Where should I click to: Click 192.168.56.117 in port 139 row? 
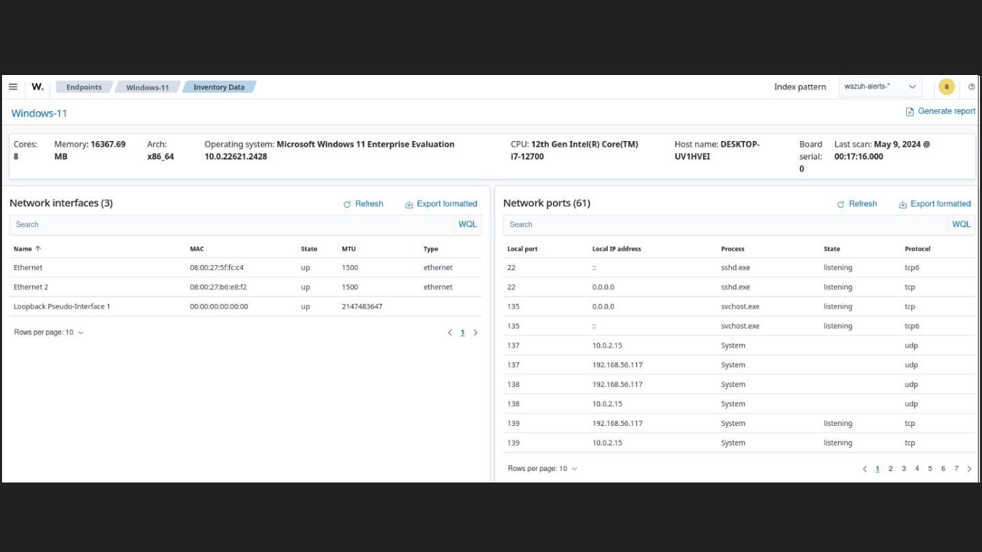pos(617,423)
